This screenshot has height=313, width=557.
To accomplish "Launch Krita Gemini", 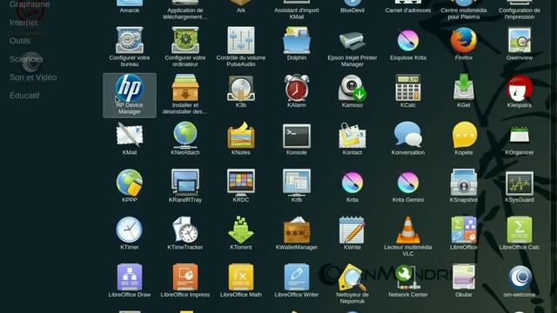I will point(408,186).
